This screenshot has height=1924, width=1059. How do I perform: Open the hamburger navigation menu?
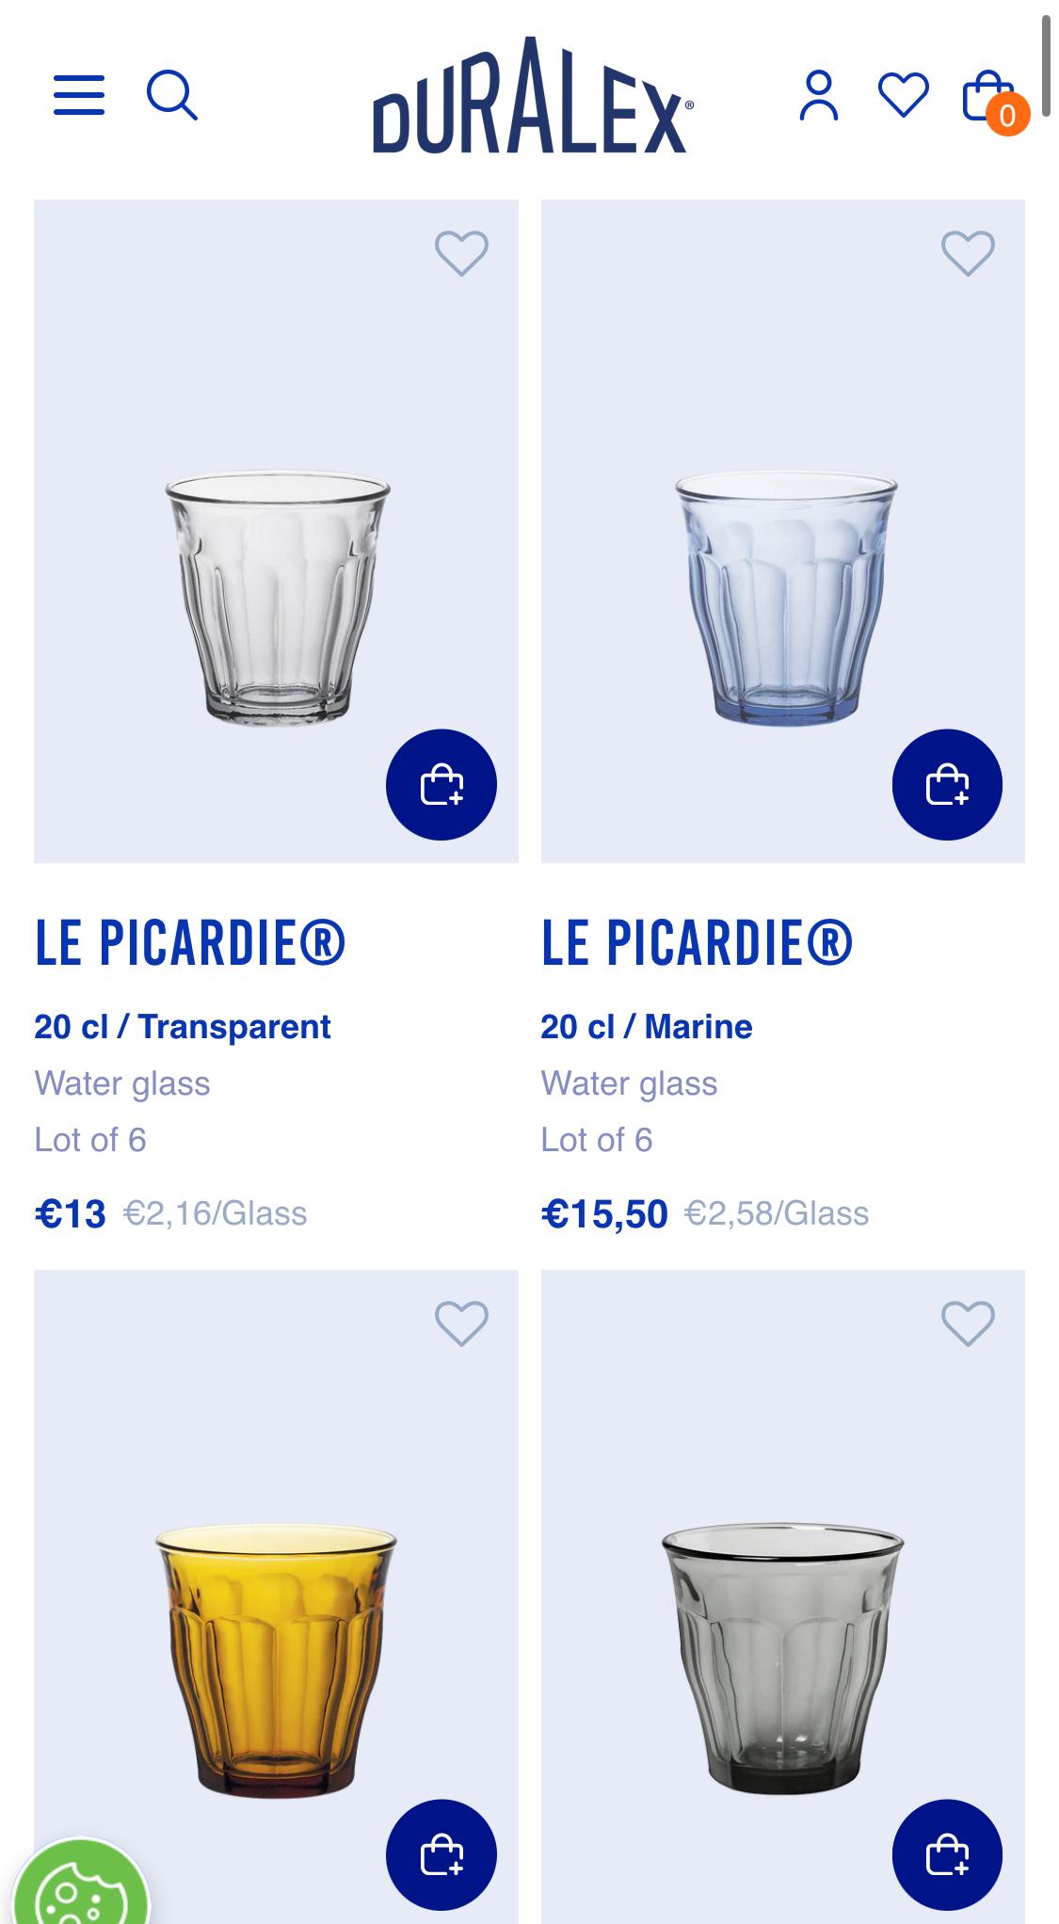coord(79,95)
